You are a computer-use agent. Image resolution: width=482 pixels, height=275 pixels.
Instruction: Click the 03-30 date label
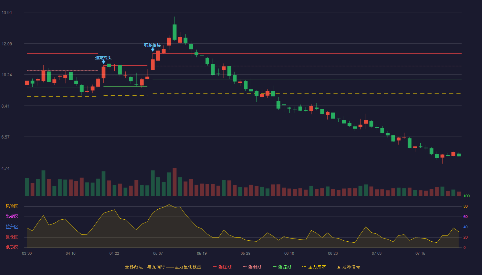tap(27, 253)
